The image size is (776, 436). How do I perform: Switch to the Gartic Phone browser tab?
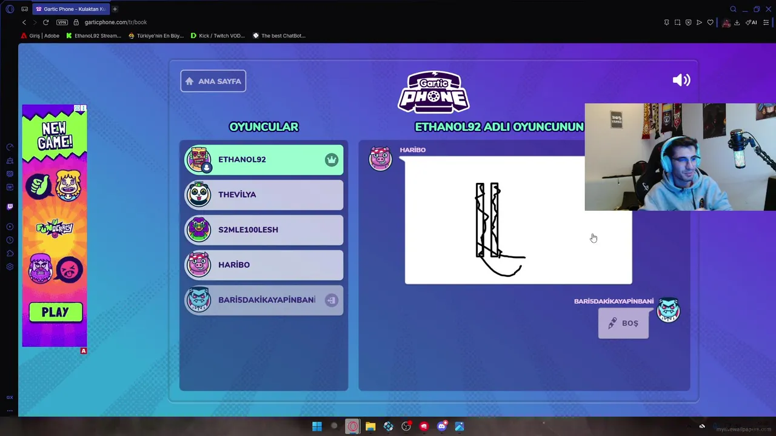(71, 9)
